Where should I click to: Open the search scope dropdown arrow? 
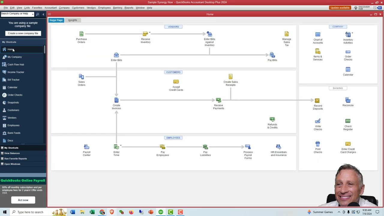coord(32,14)
